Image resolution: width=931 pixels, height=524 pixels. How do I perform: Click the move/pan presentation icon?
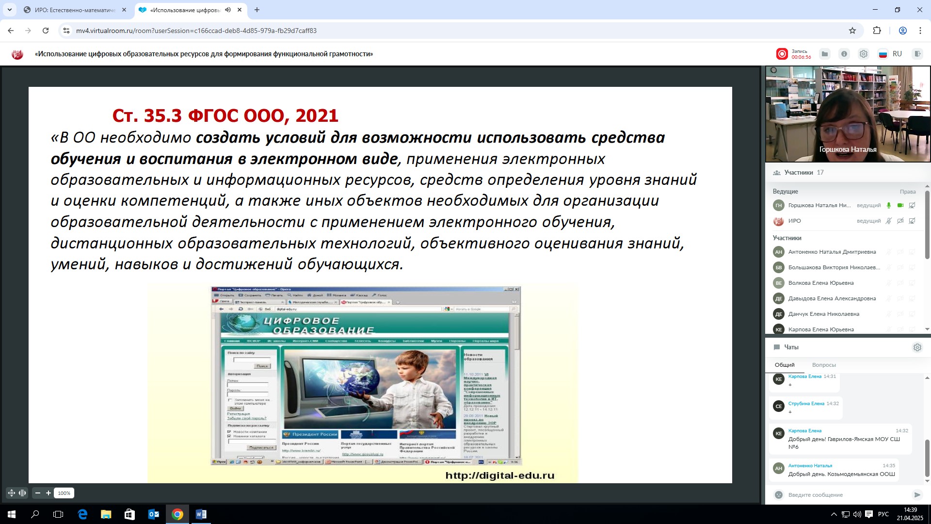(x=12, y=493)
